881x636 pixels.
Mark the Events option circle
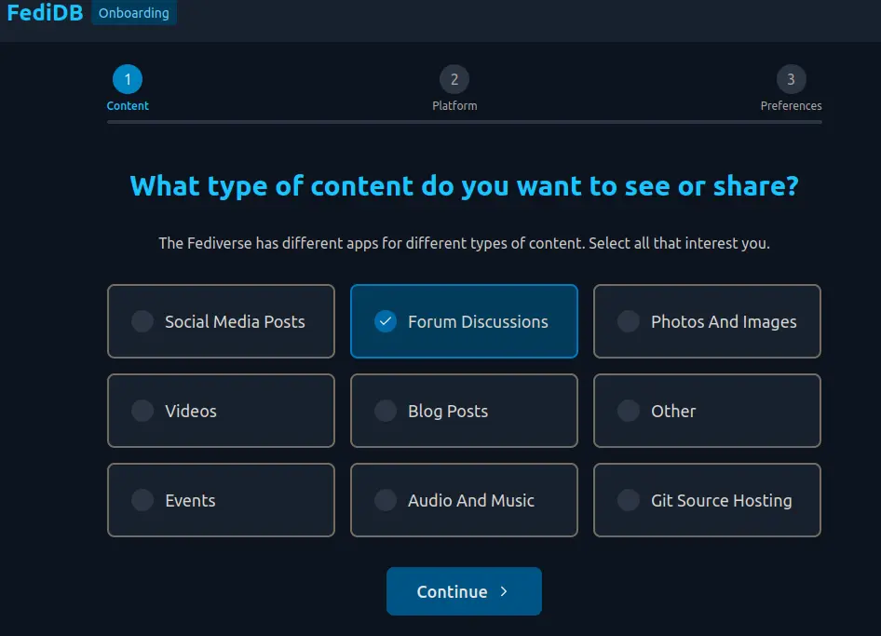(142, 500)
